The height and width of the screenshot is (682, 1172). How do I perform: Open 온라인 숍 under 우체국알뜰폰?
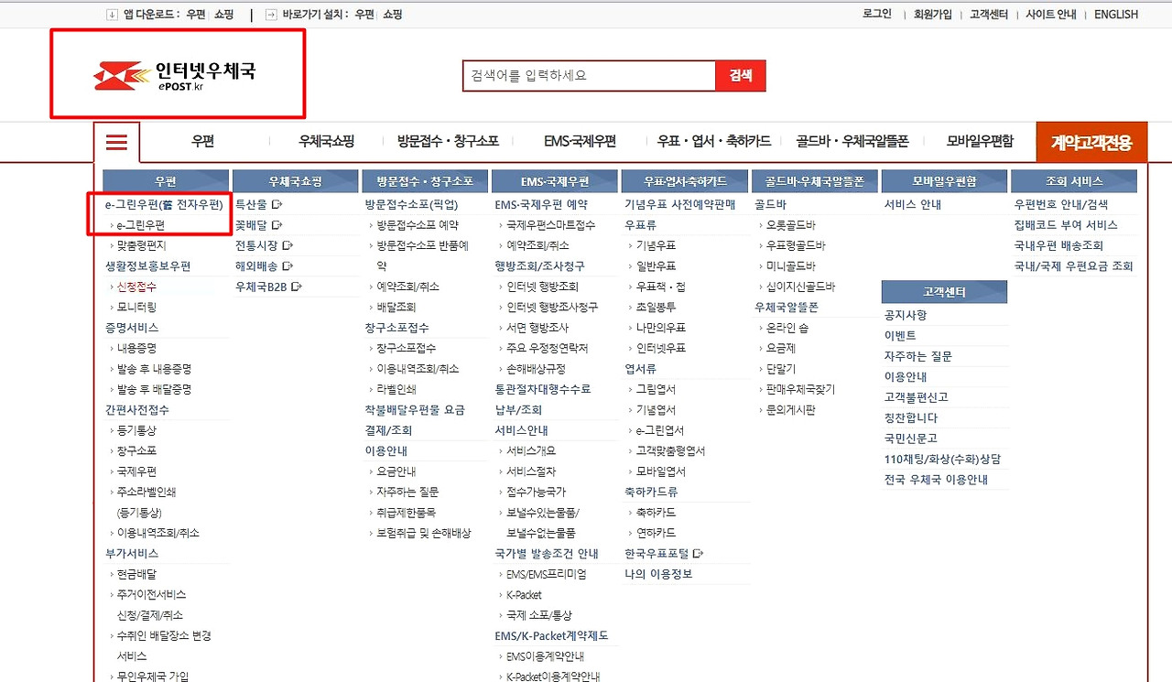pyautogui.click(x=787, y=328)
